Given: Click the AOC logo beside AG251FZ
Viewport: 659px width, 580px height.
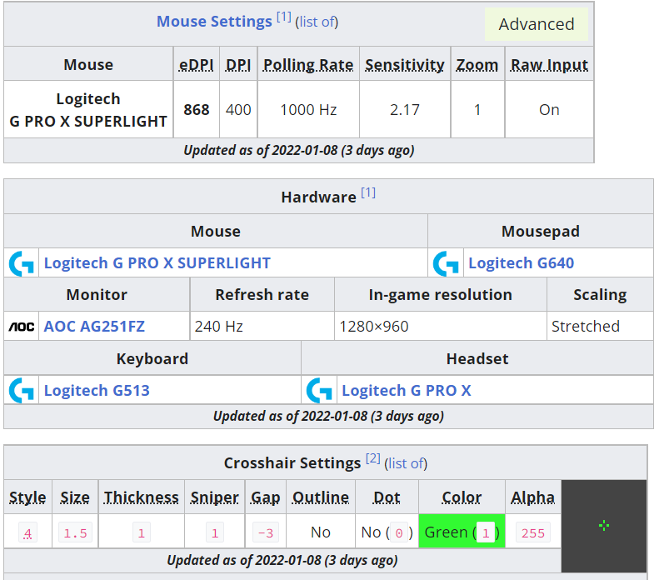Looking at the screenshot, I should coord(22,327).
